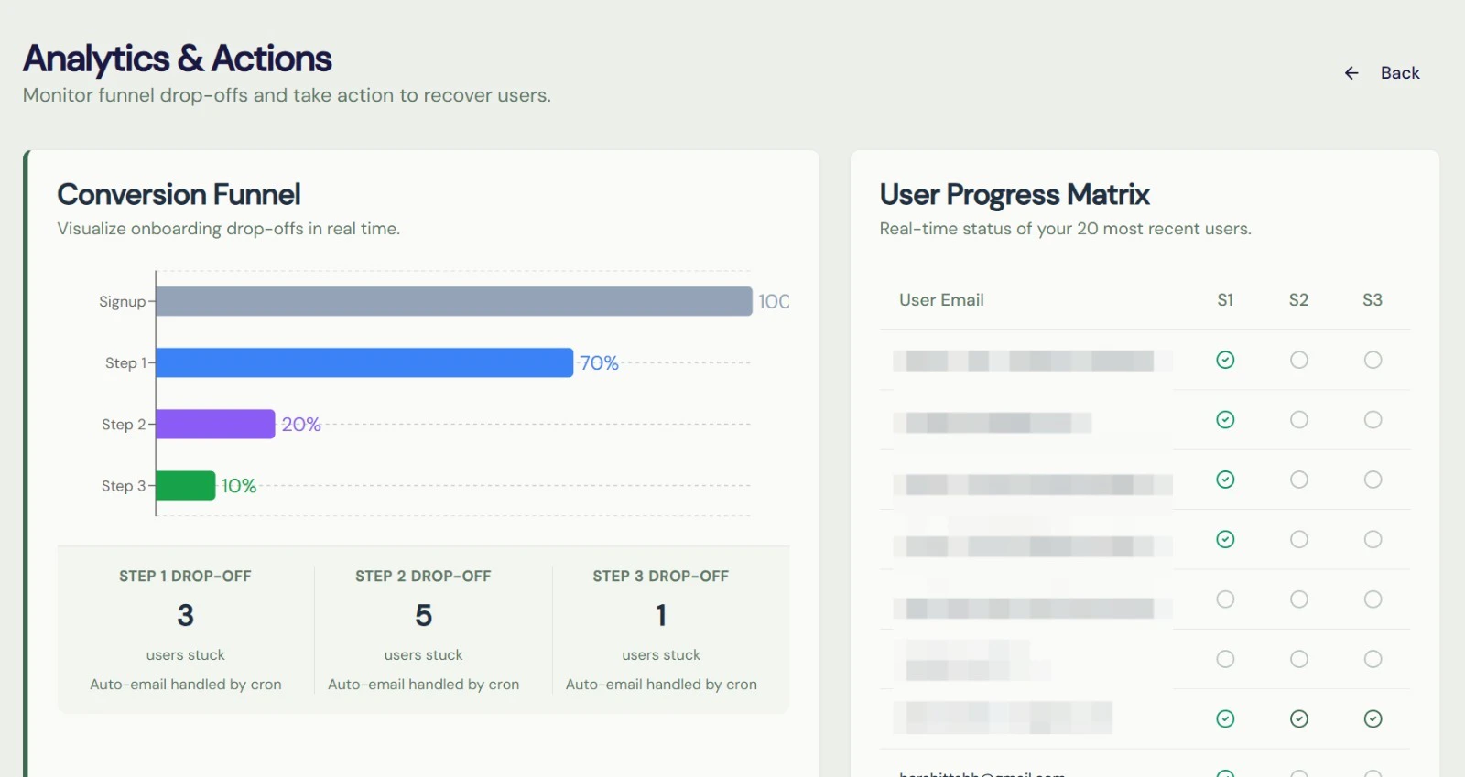
Task: Click the 20% label on the chart
Action: 301,425
